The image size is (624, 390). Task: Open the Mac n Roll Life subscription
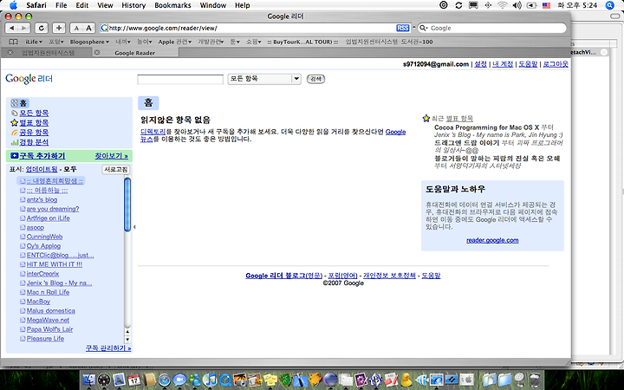click(x=48, y=292)
